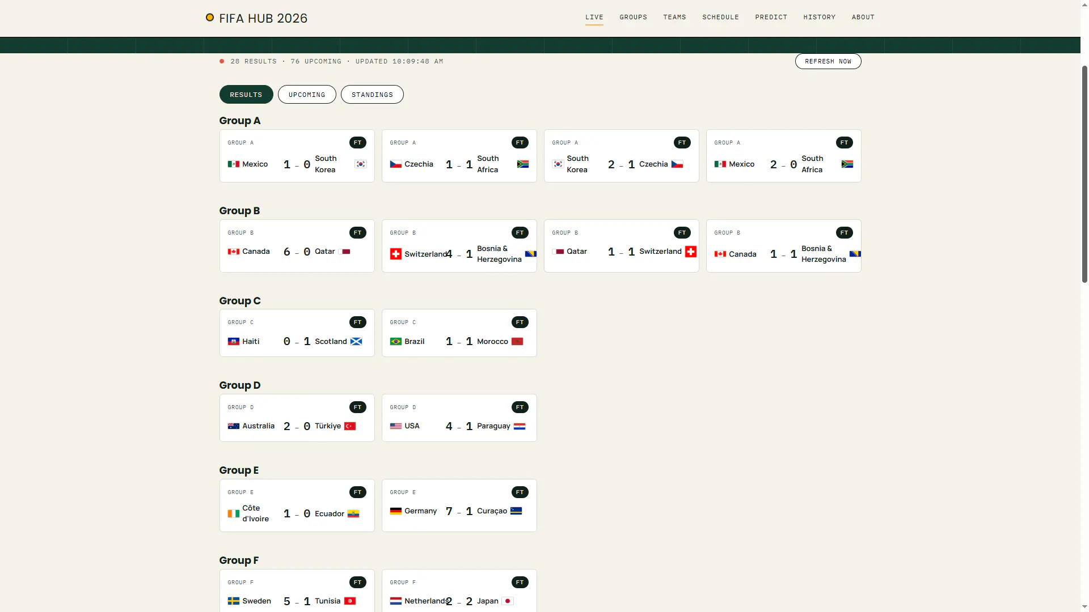The width and height of the screenshot is (1089, 612).
Task: Open the LIVE navigation item
Action: [594, 17]
